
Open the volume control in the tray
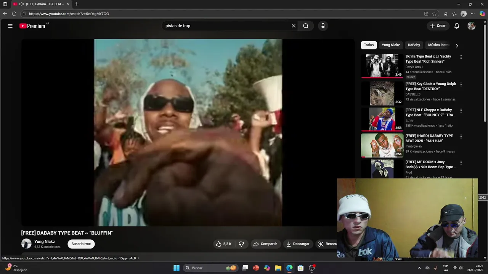pyautogui.click(x=461, y=268)
